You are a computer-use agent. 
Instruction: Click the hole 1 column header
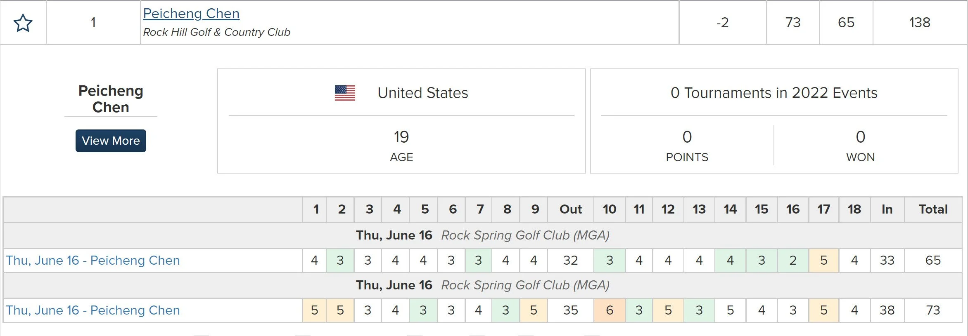(x=316, y=209)
